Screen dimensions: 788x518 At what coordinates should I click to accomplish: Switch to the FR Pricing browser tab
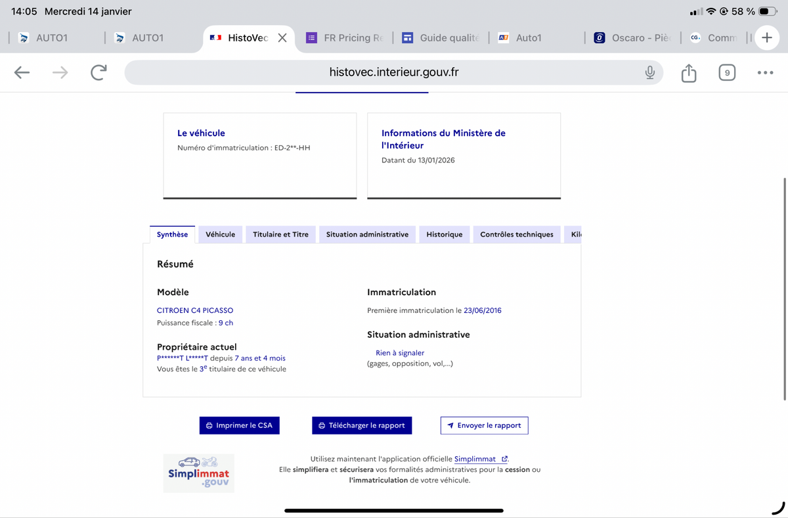click(345, 38)
